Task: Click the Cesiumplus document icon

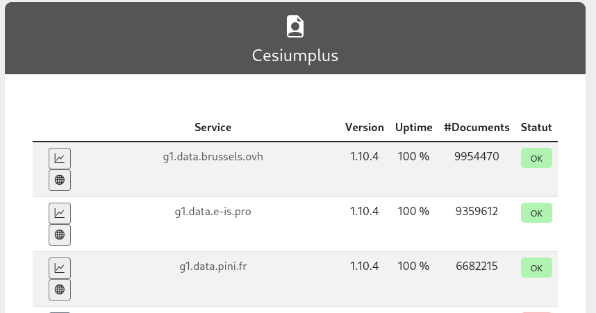Action: point(295,26)
